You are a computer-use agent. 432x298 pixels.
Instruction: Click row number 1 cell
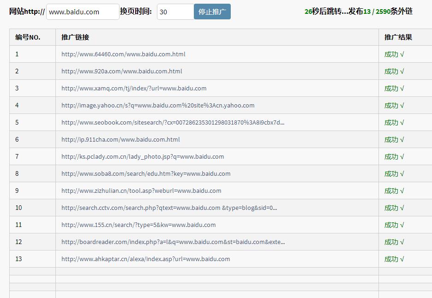pyautogui.click(x=32, y=54)
